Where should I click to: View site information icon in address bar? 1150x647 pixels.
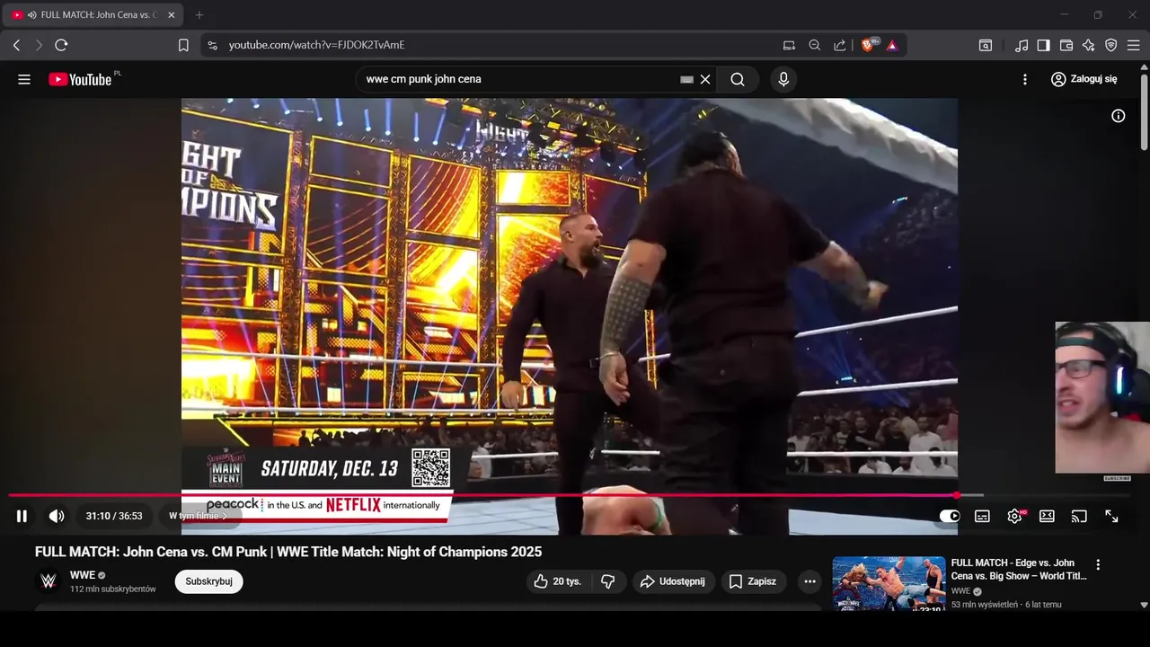pyautogui.click(x=212, y=45)
